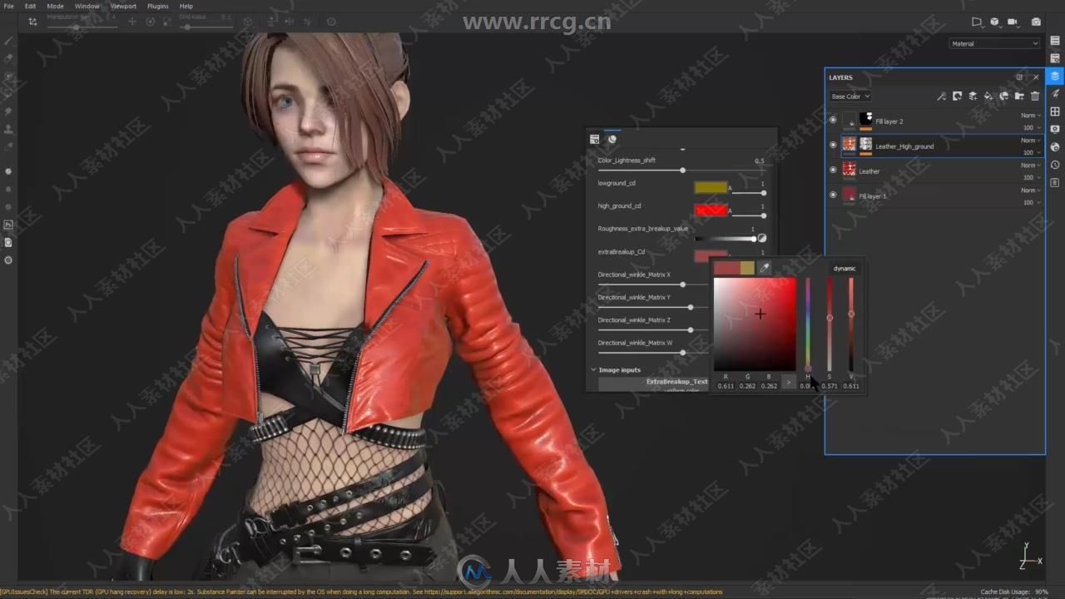The height and width of the screenshot is (599, 1065).
Task: Delete the selected layer with trash icon
Action: pos(1035,97)
